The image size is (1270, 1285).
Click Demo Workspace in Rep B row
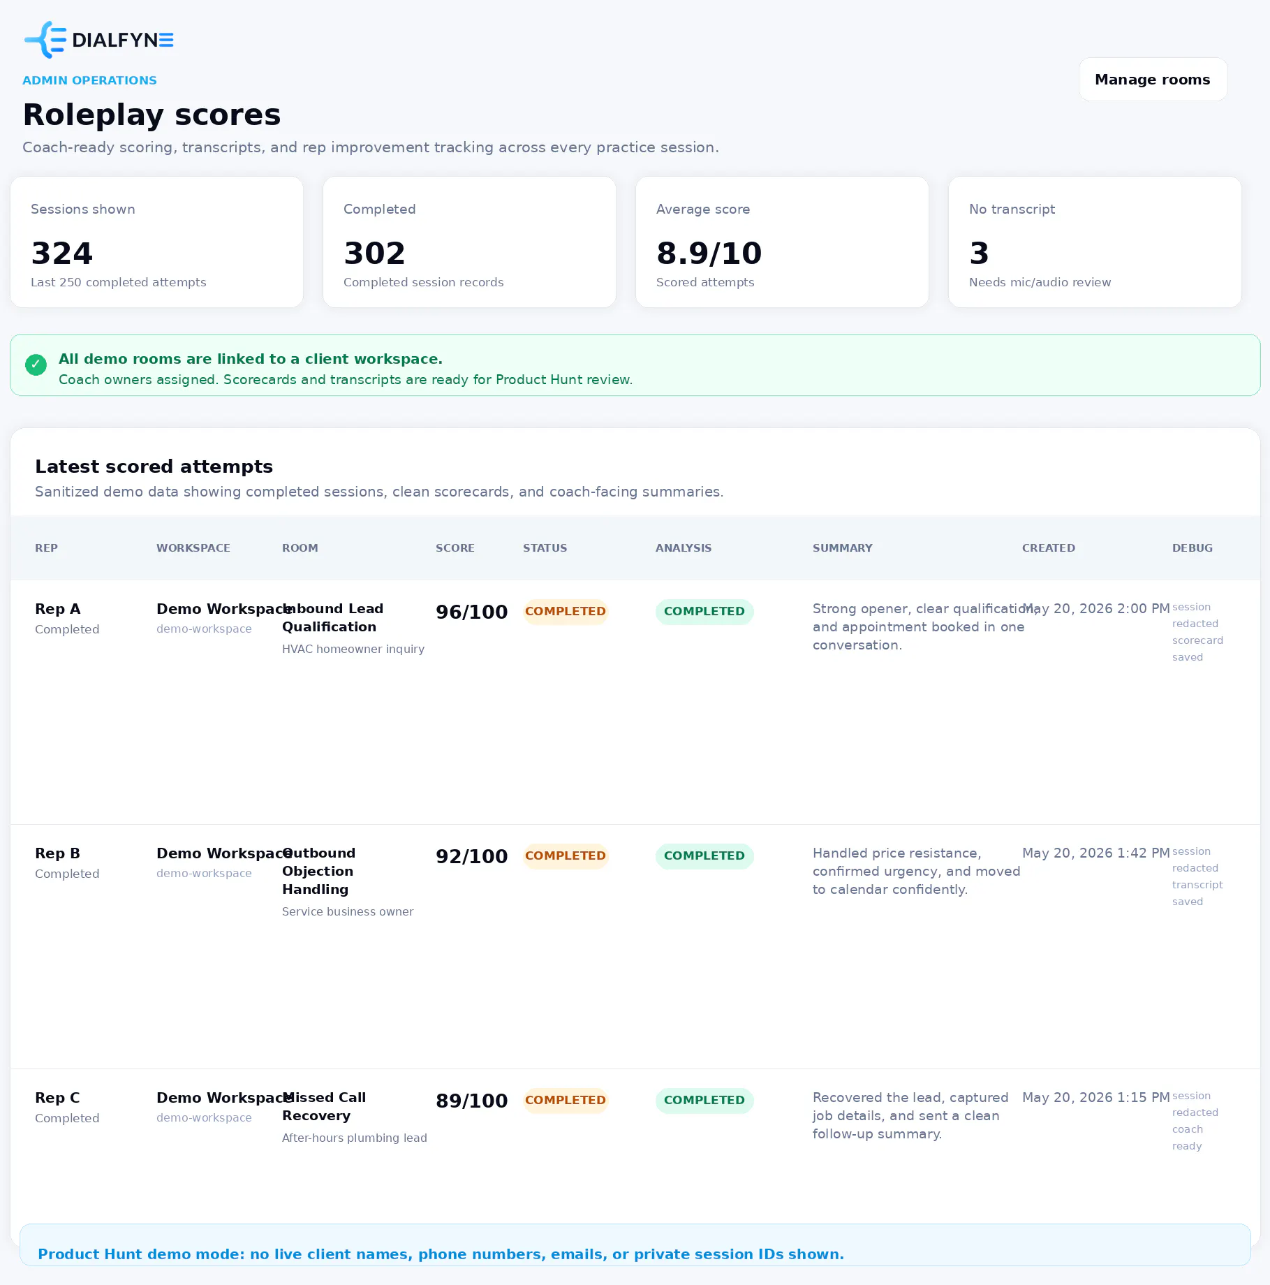tap(223, 853)
